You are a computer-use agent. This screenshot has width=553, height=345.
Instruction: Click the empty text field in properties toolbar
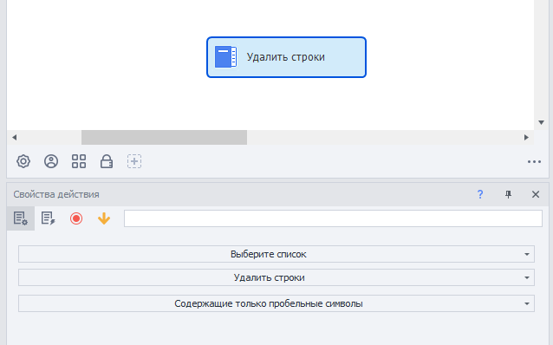[334, 218]
